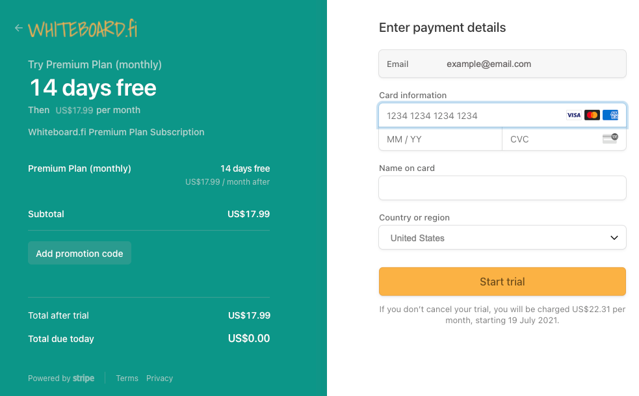Start the trial with the orange button

point(502,282)
